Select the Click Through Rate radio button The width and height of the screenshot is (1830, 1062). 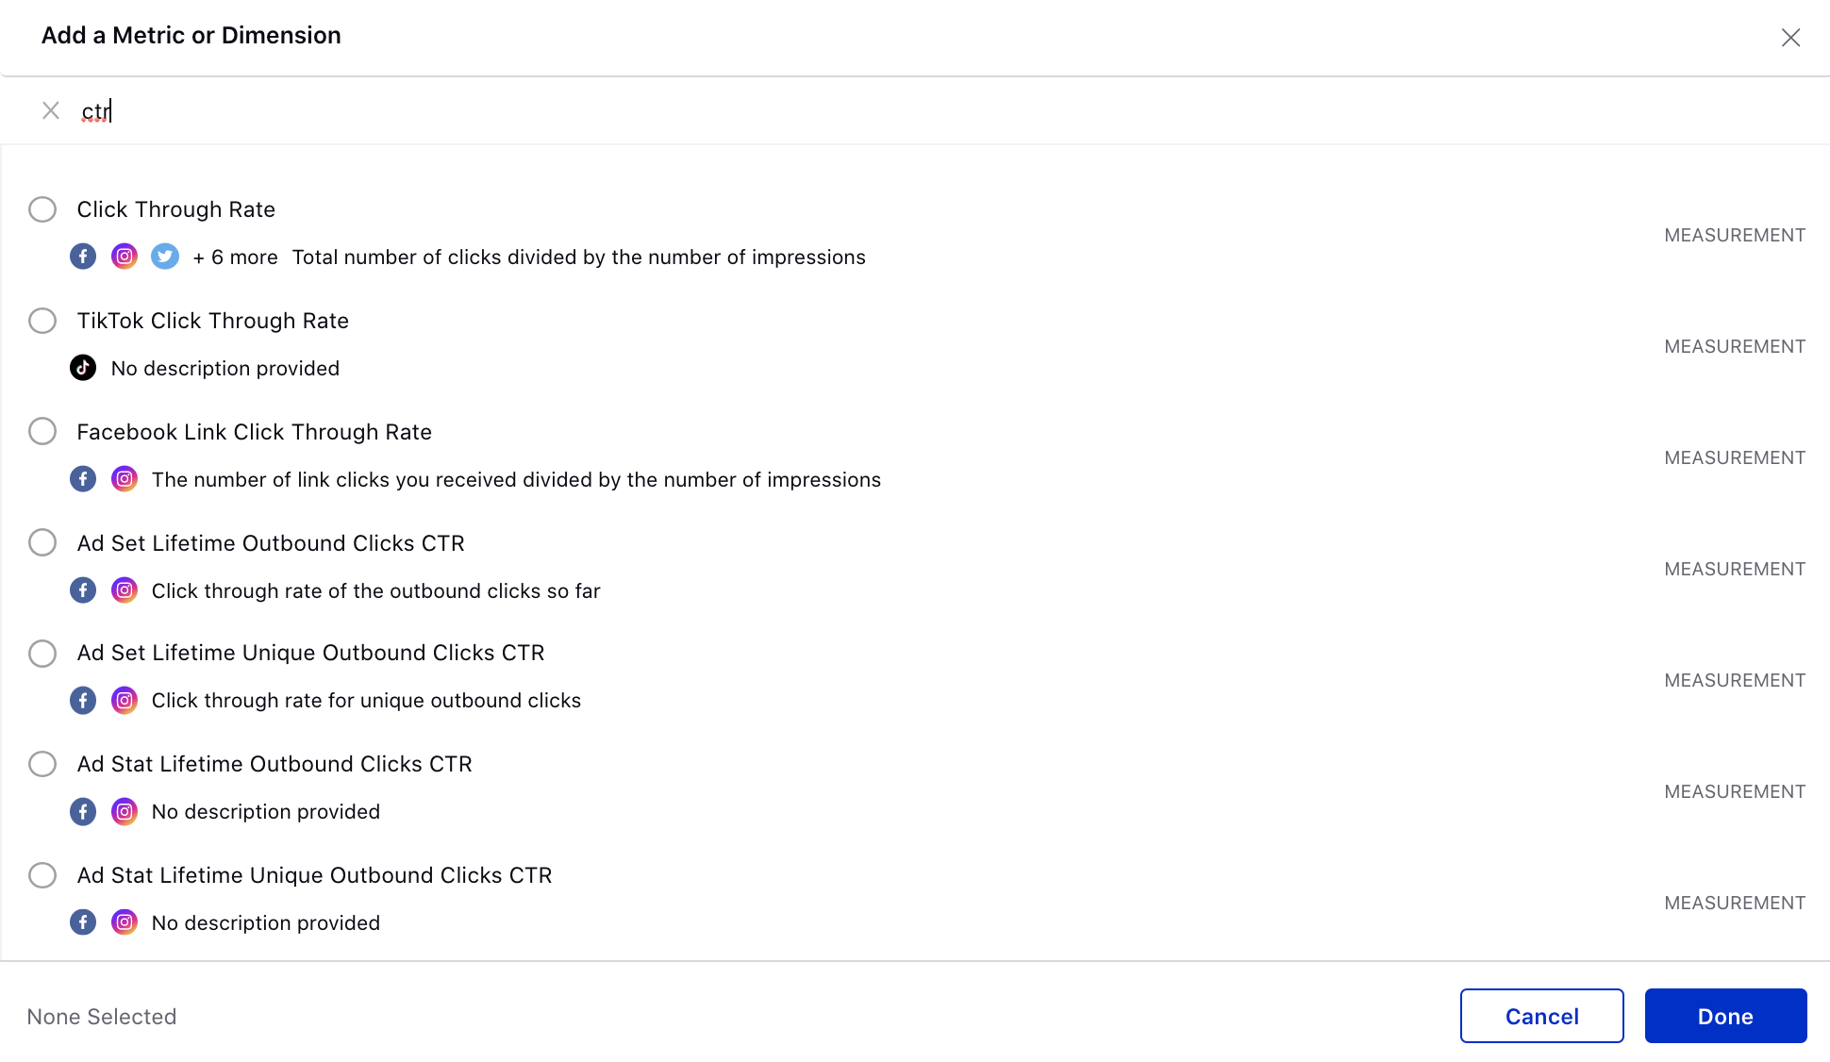(x=42, y=208)
